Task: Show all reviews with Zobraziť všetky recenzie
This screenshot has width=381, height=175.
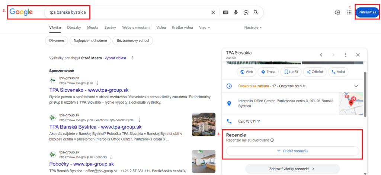Action: click(x=292, y=168)
